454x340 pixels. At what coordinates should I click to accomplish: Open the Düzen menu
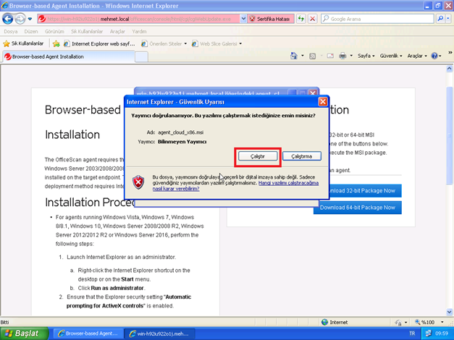coord(31,32)
